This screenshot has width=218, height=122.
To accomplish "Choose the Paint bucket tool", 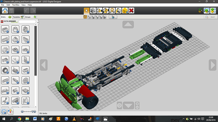I will pyautogui.click(x=118, y=10).
